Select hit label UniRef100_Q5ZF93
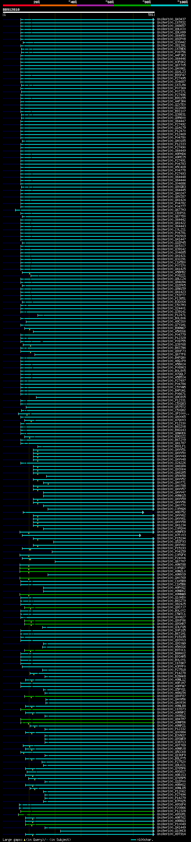Image resolution: width=191 pixels, height=842 pixels. tap(171, 542)
